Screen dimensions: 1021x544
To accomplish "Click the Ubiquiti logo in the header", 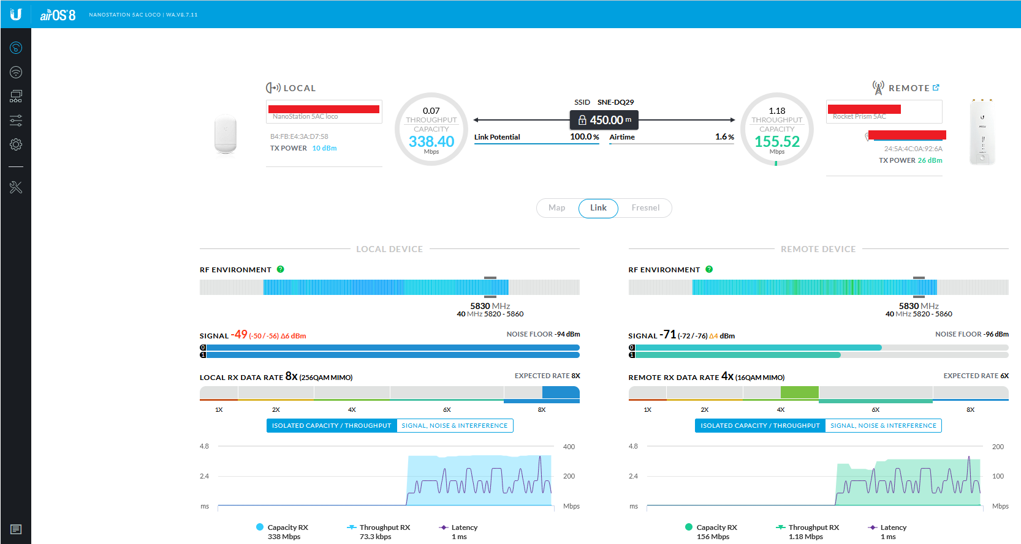I will point(16,14).
